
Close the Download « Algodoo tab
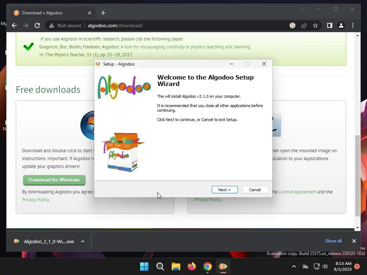tap(89, 13)
